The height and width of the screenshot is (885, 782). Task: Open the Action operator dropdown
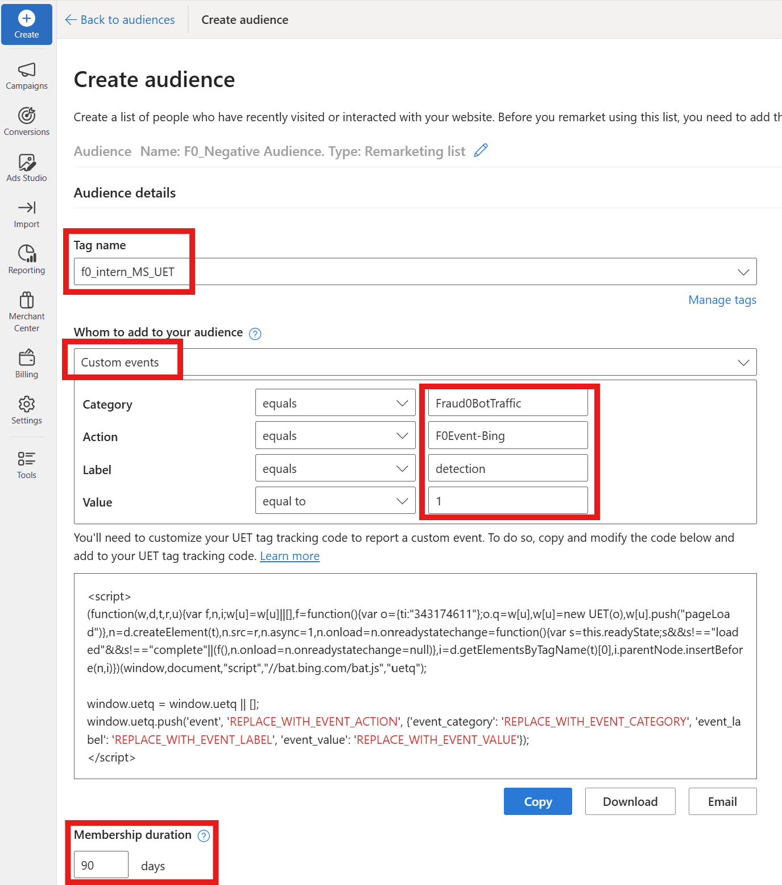click(x=336, y=436)
